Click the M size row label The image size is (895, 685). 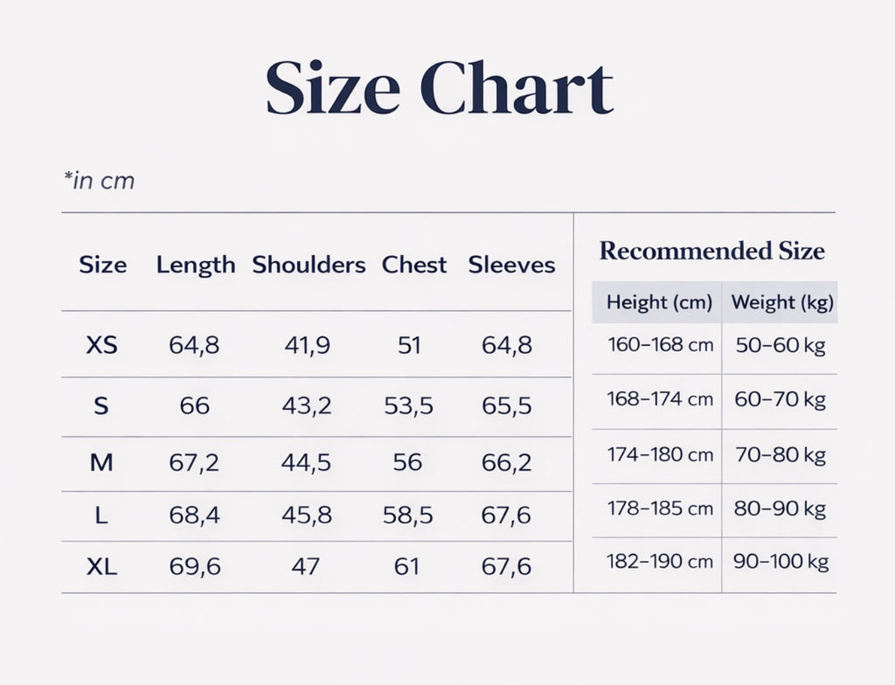[x=102, y=462]
